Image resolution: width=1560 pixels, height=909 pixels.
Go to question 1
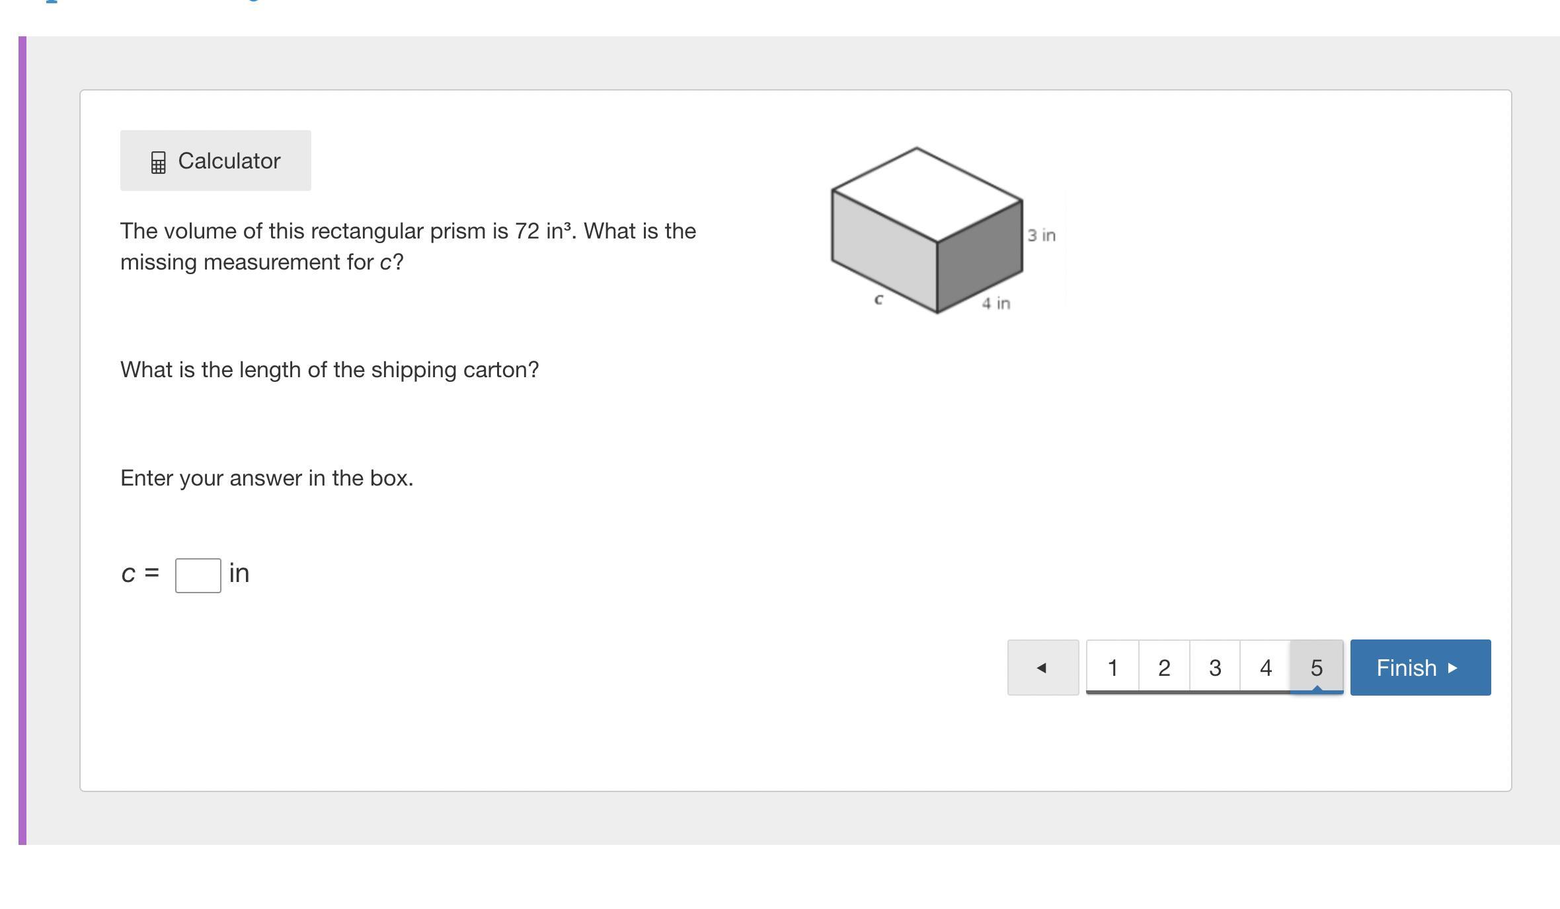coord(1112,667)
